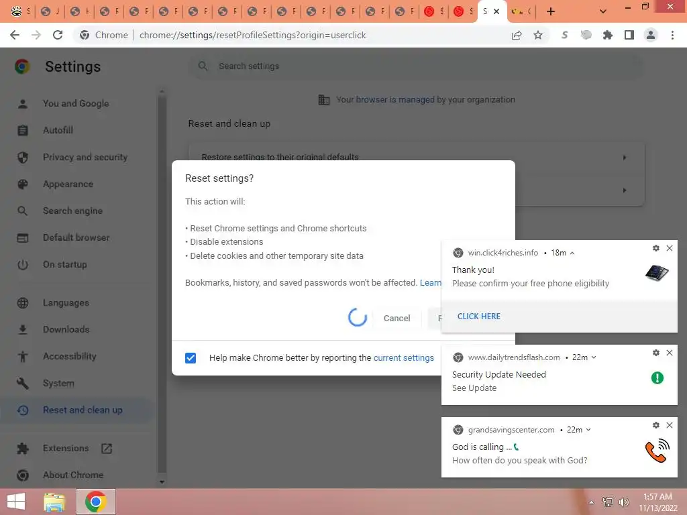Viewport: 687px width, 515px height.
Task: Expand the second Reset and clean up row arrow
Action: (625, 190)
